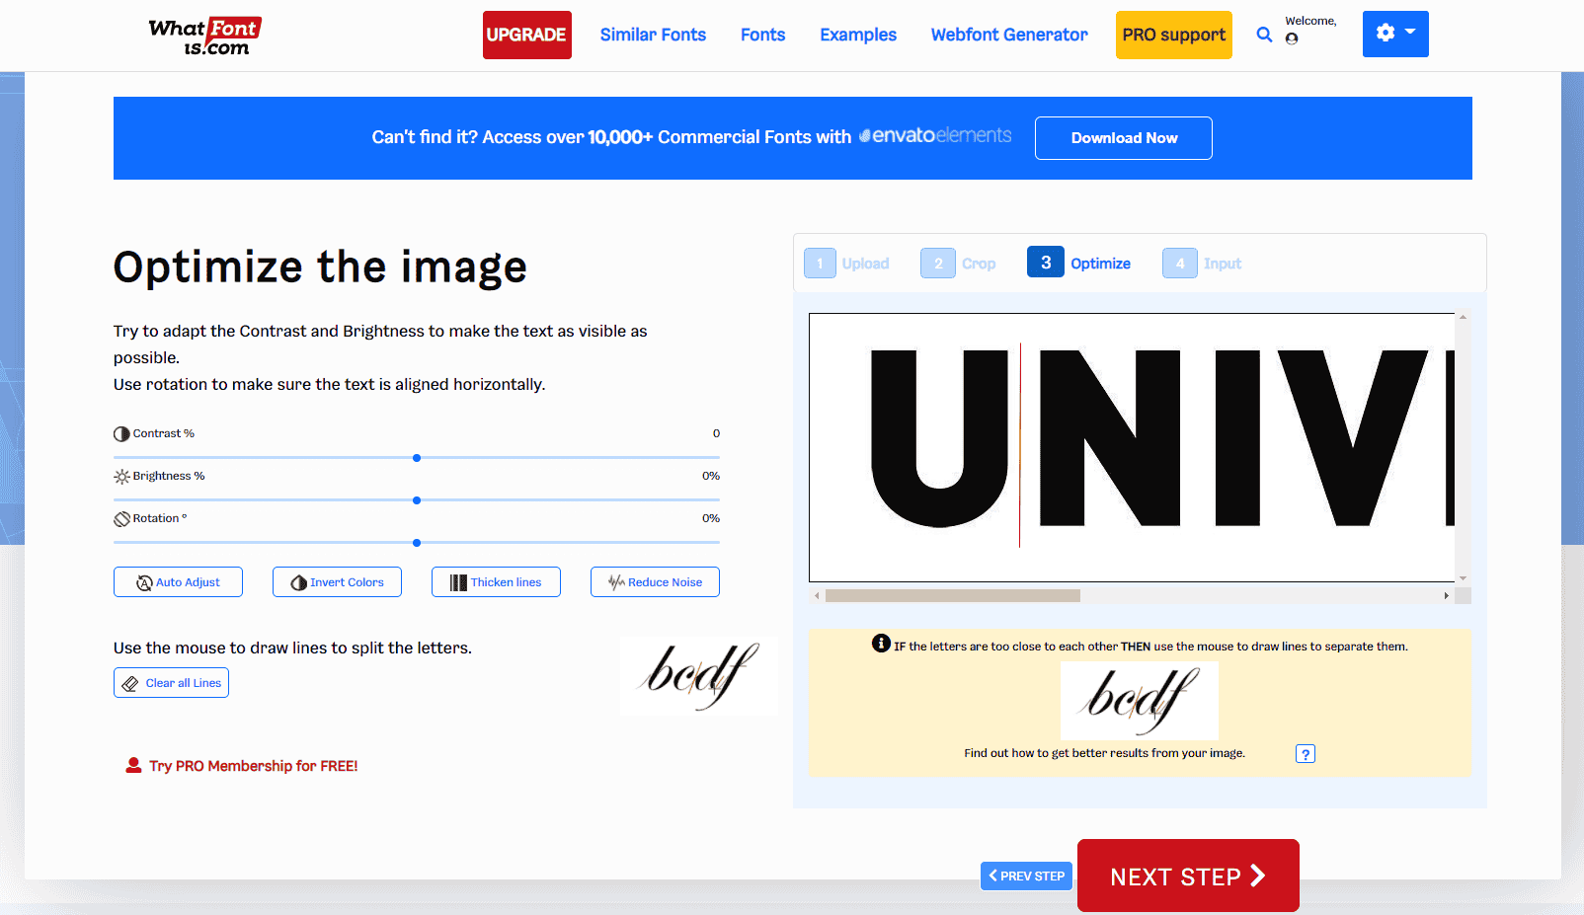Adjust the Brightness slider handle
The height and width of the screenshot is (915, 1584).
tap(417, 500)
